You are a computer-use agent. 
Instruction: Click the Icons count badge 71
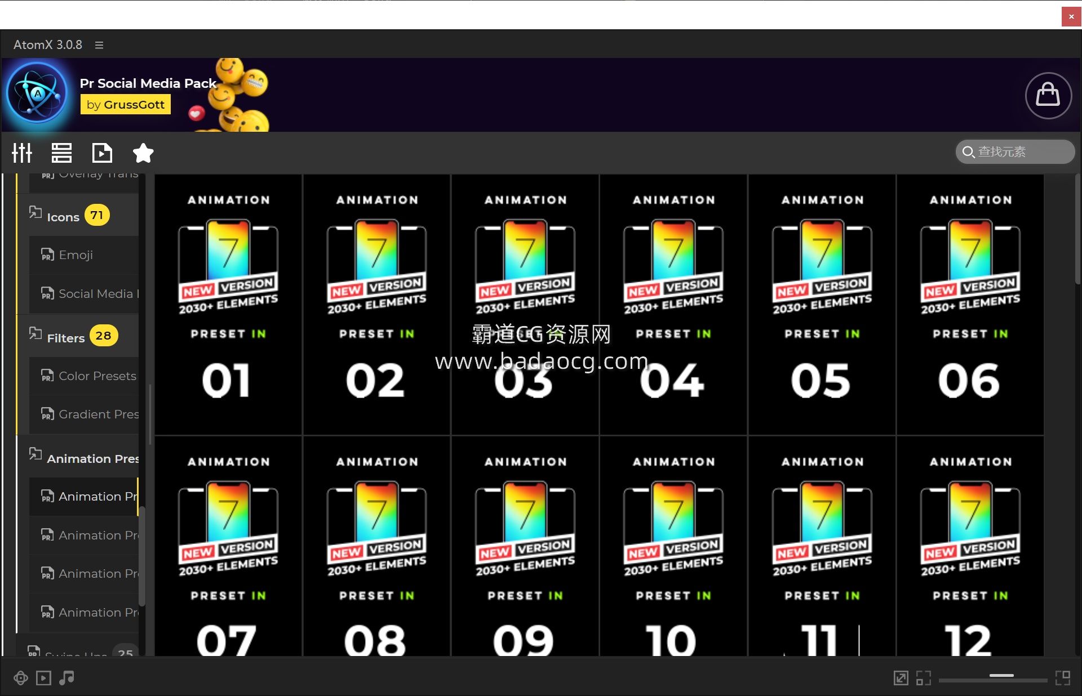(97, 215)
